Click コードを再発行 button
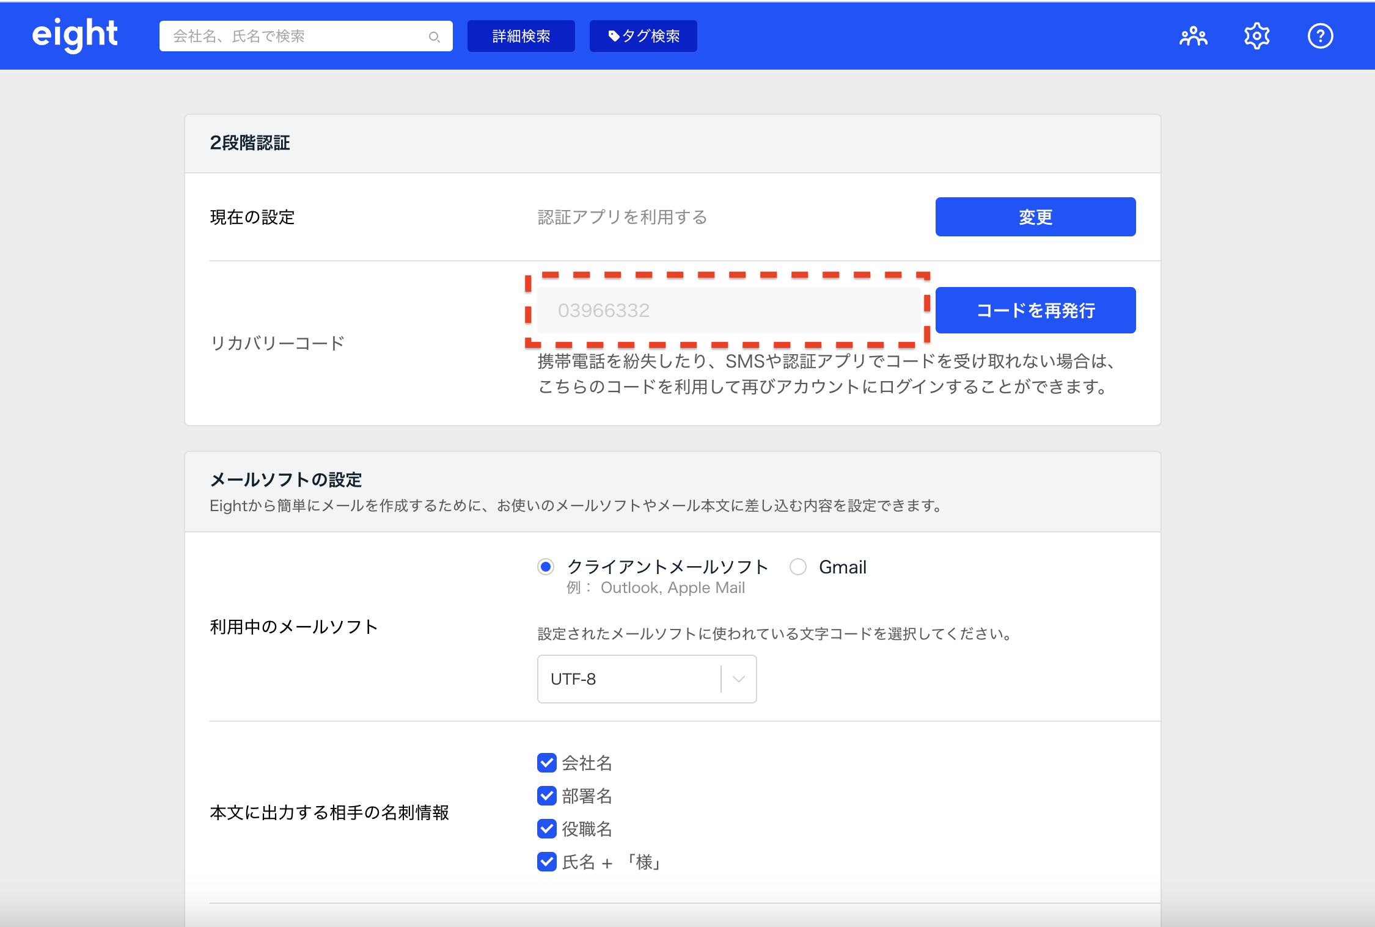Screen dimensions: 1375x927 [x=1035, y=310]
